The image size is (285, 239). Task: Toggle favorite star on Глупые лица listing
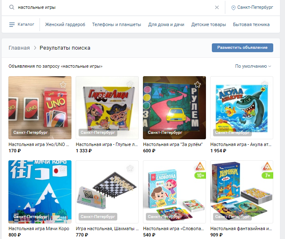point(130,85)
